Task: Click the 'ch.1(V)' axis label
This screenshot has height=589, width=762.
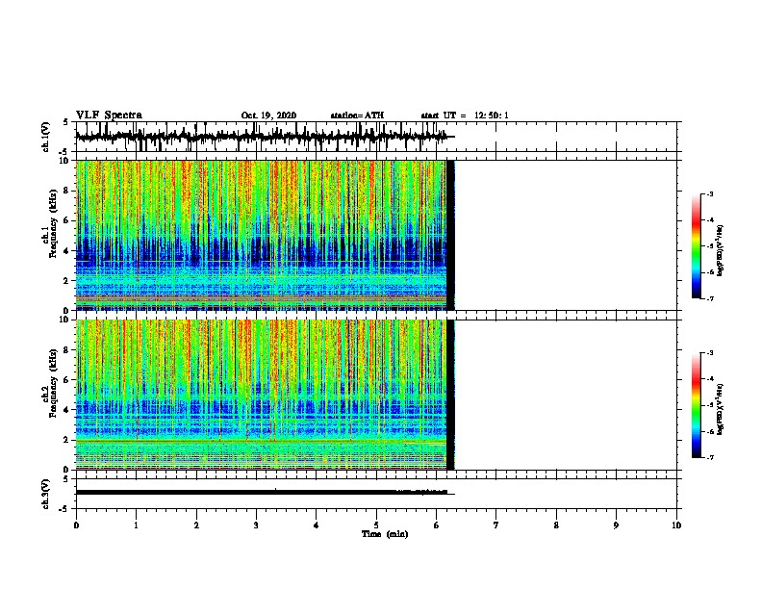Action: [x=45, y=137]
